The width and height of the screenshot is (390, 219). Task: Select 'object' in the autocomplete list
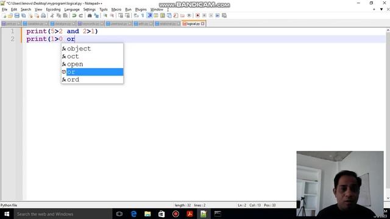click(x=92, y=49)
